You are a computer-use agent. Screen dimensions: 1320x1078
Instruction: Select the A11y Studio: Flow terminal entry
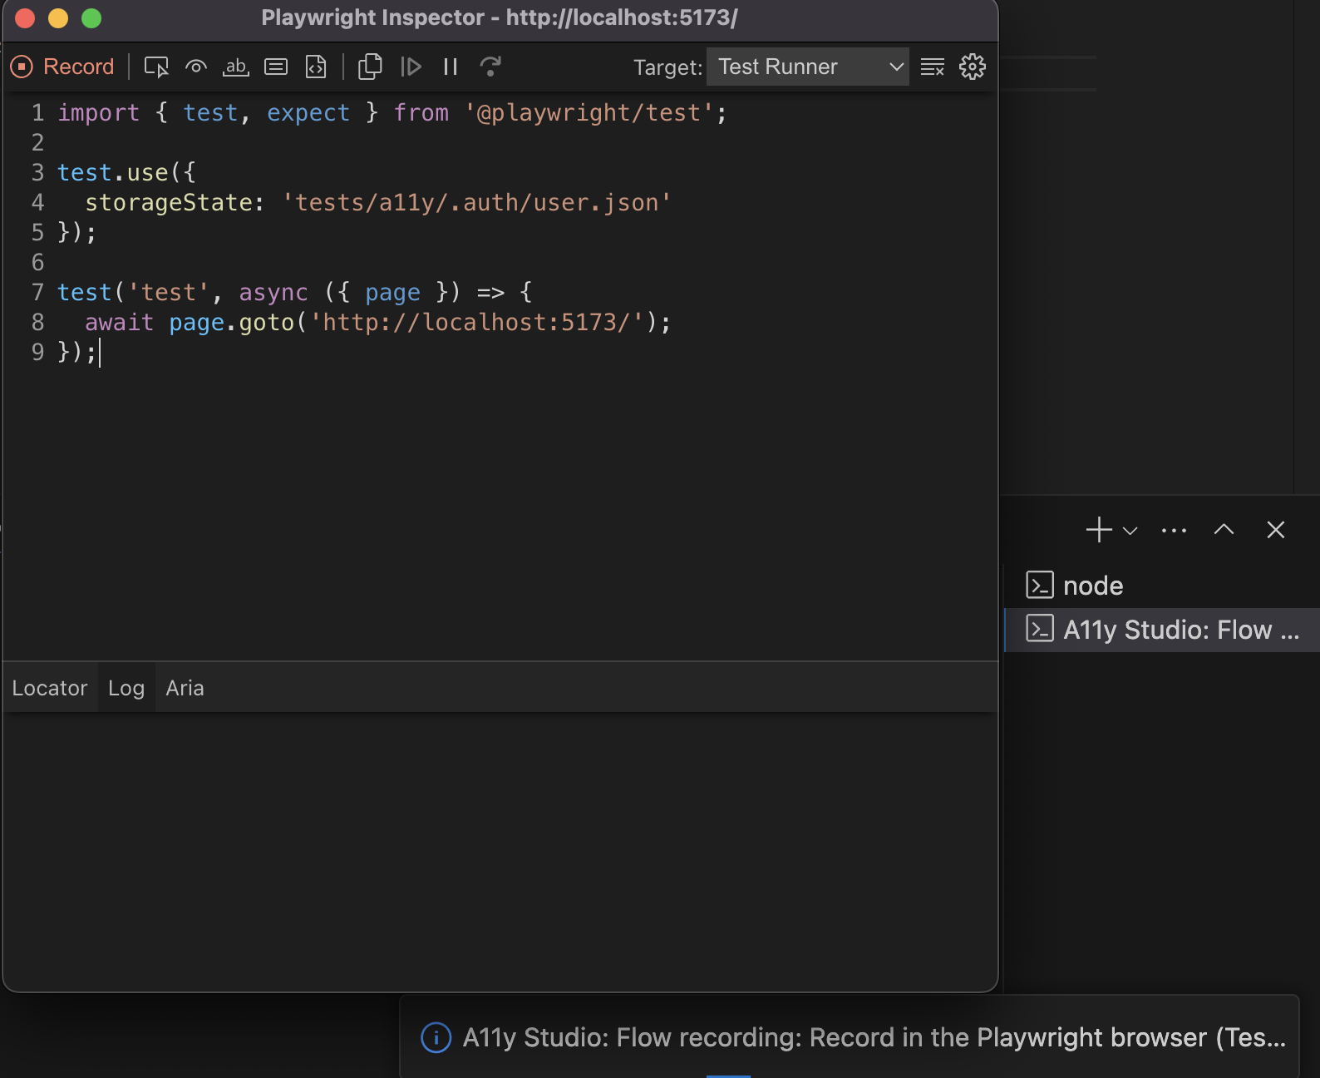(x=1162, y=630)
